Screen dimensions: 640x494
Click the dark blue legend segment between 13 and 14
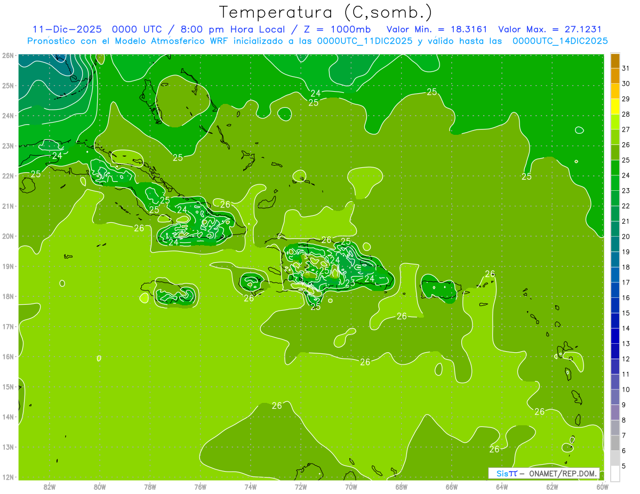coord(615,336)
